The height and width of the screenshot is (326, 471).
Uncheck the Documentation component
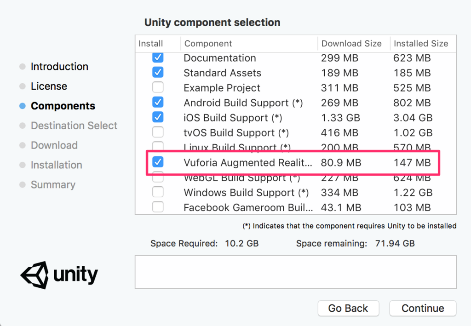[x=158, y=57]
